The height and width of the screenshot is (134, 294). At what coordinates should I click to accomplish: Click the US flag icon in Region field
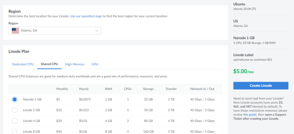click(15, 30)
